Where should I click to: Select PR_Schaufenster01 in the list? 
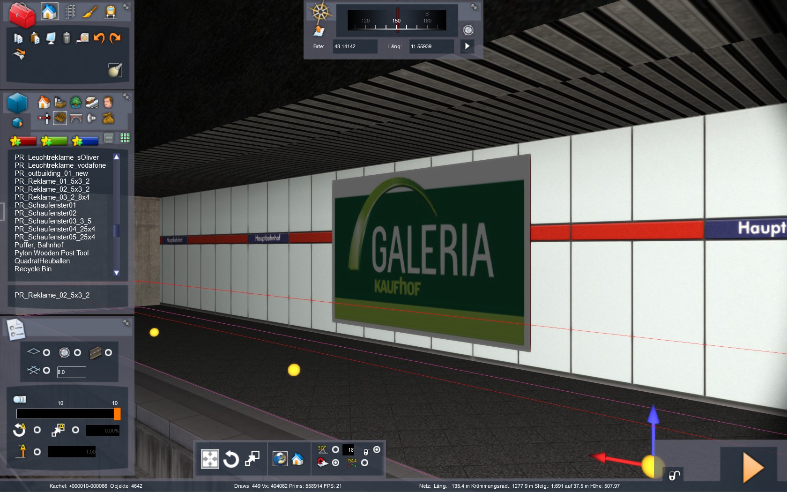(45, 205)
